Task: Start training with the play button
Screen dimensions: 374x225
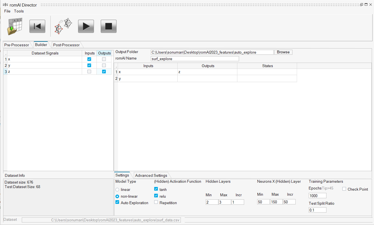Action: [x=86, y=26]
